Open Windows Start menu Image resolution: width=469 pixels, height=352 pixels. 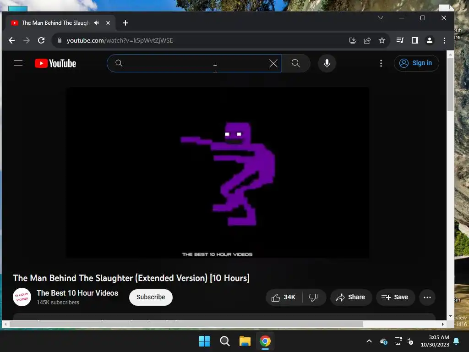pyautogui.click(x=205, y=341)
